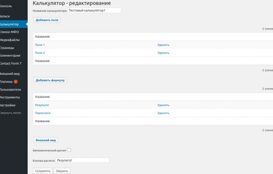Focus the Кнопка расчета input field
273x174 pixels.
[82, 160]
